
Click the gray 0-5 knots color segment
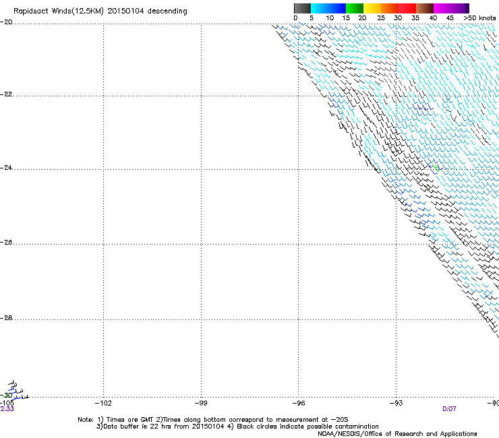302,8
